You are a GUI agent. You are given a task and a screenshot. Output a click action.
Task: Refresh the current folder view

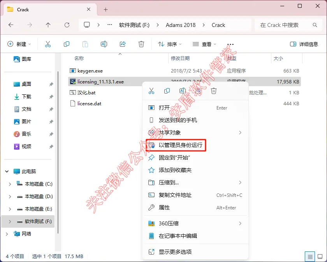click(x=67, y=25)
